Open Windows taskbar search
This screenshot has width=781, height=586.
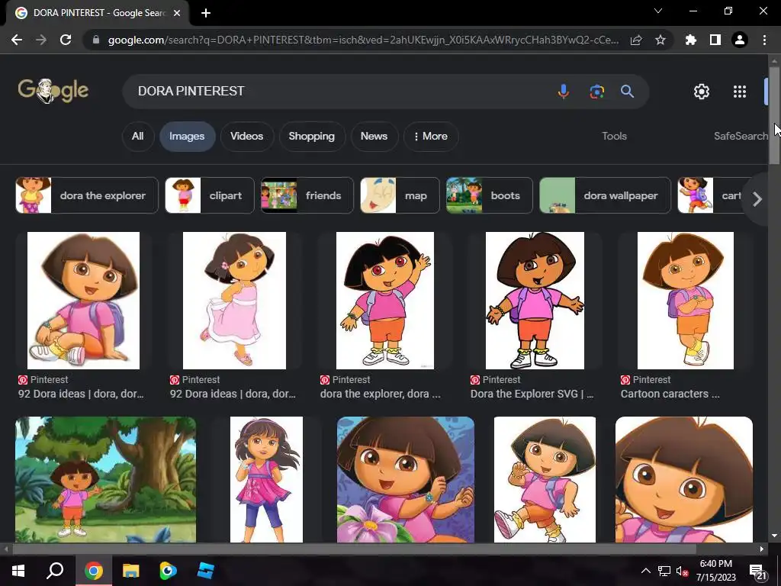pyautogui.click(x=55, y=571)
